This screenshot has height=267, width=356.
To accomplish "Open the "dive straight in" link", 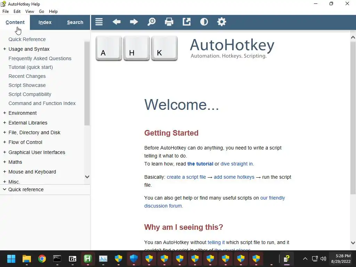I will (236, 164).
